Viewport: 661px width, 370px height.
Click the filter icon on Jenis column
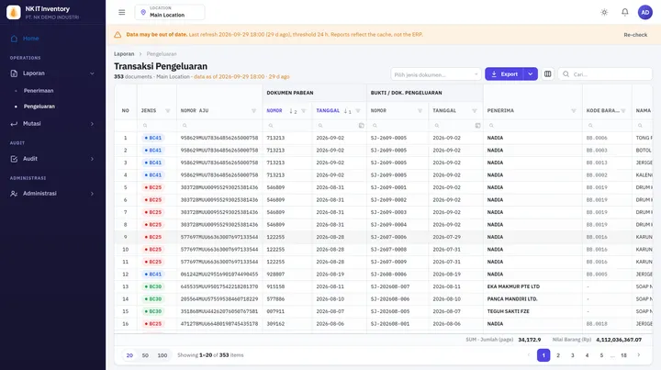168,111
